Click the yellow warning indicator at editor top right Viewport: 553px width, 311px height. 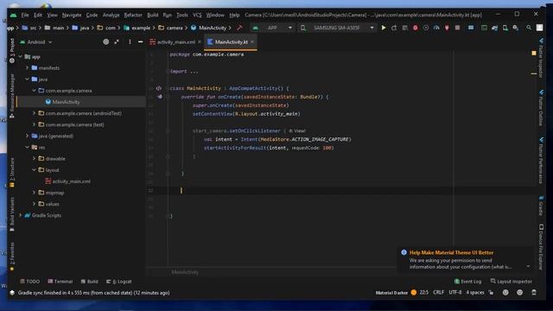(534, 54)
